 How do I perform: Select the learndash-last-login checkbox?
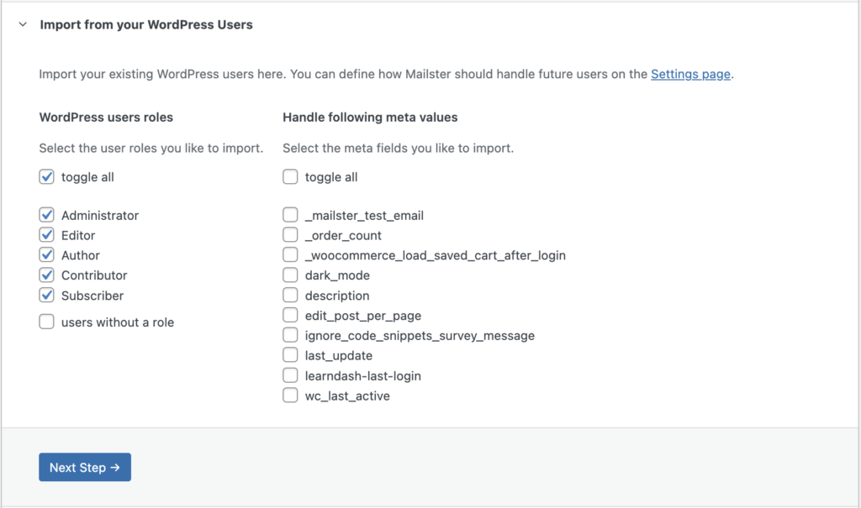pyautogui.click(x=290, y=376)
